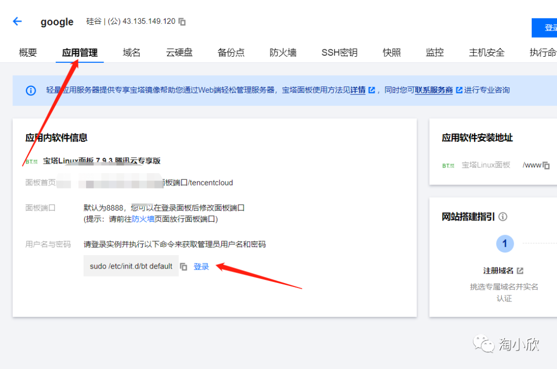The image size is (557, 369).
Task: Follow the 防火墙 link in the port hint
Action: point(143,219)
